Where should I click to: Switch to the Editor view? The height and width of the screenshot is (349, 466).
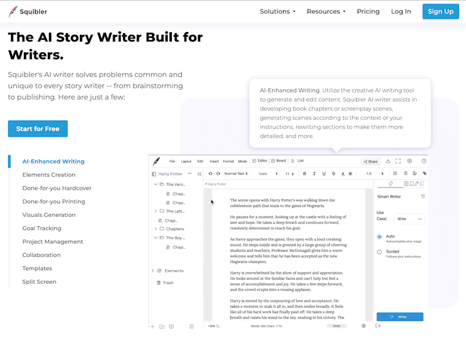[x=260, y=161]
